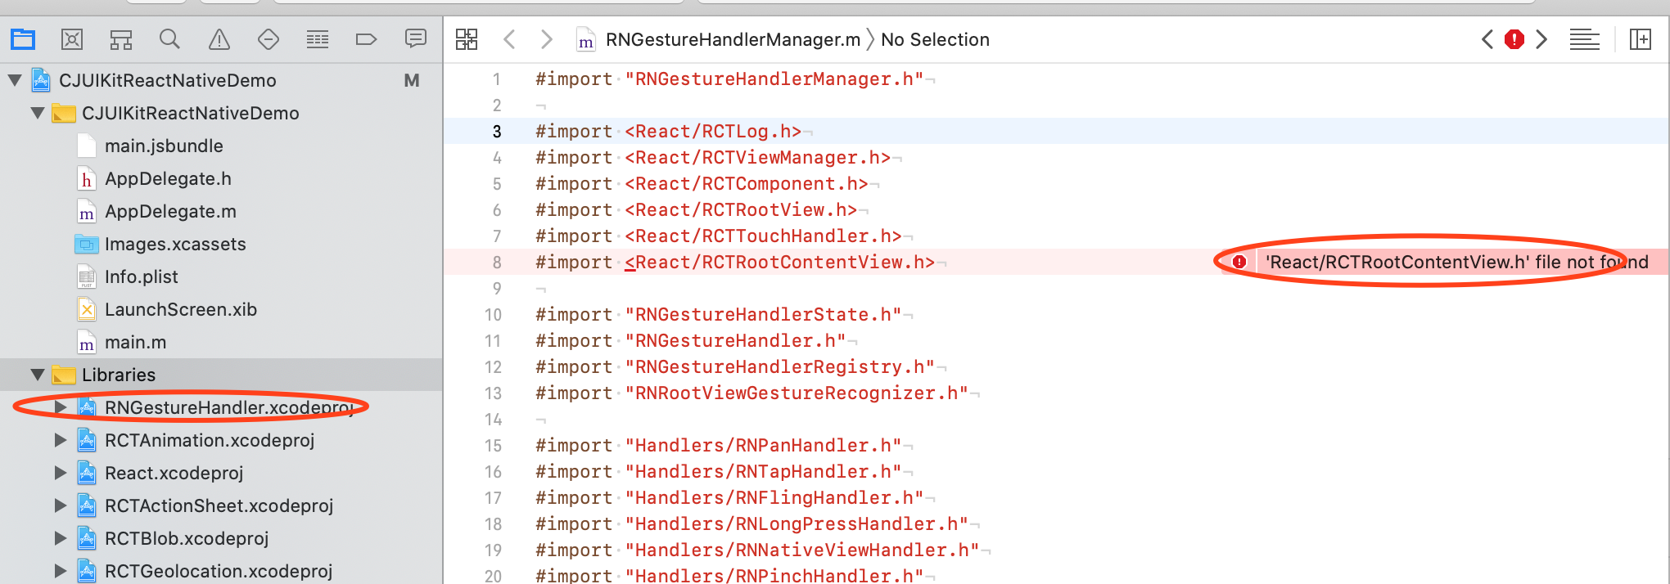
Task: Expand React.xcodeproj project
Action: tap(60, 473)
